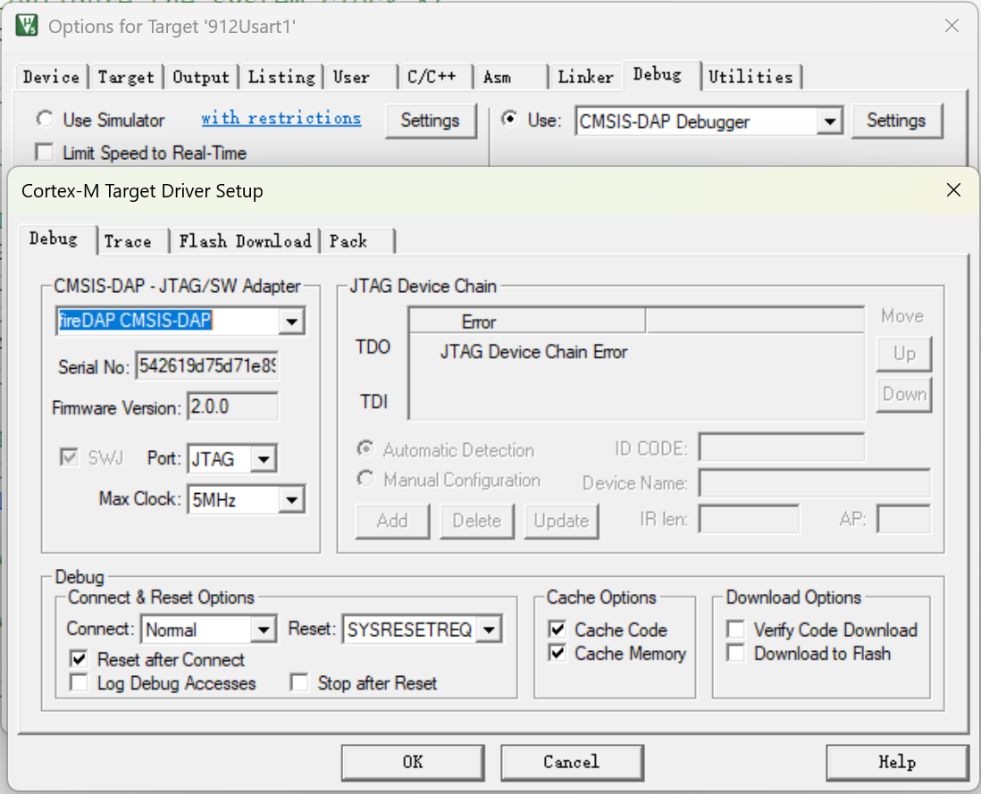Click the Down button in Move group
The height and width of the screenshot is (794, 981).
click(x=904, y=395)
